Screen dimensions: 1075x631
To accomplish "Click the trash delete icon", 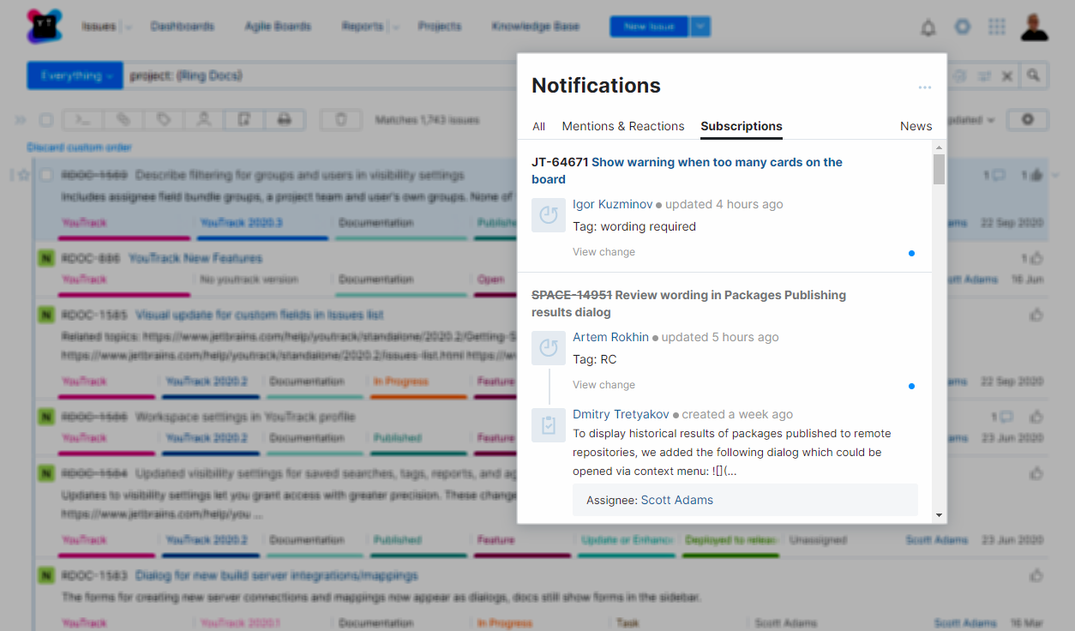I will pyautogui.click(x=340, y=120).
